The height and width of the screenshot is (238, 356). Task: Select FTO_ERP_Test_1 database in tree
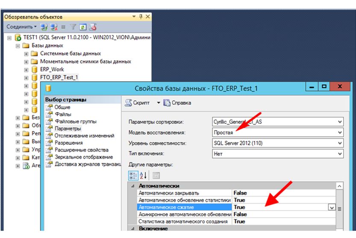(x=59, y=77)
